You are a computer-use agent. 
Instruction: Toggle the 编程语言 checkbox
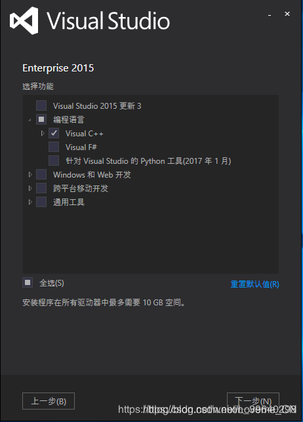(41, 119)
